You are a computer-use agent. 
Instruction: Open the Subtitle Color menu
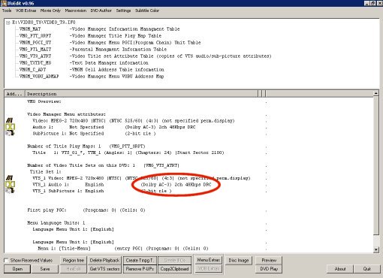[x=147, y=11]
